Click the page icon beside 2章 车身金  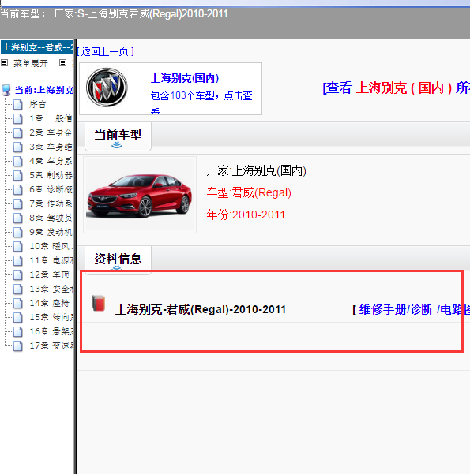tap(18, 133)
